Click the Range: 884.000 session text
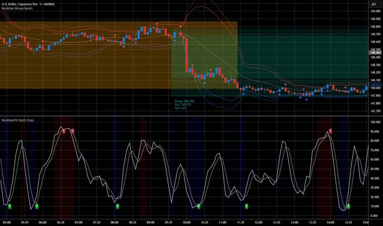The height and width of the screenshot is (226, 383). pos(185,101)
